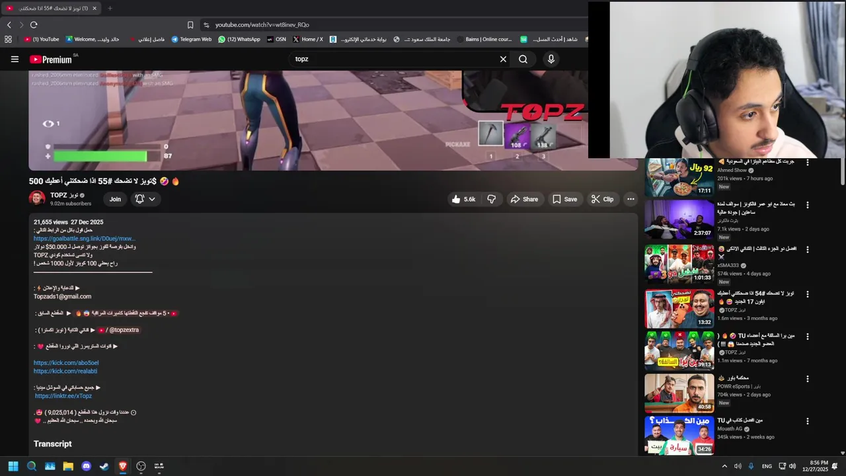Run search with the magnifier button
This screenshot has height=476, width=846.
(x=523, y=59)
